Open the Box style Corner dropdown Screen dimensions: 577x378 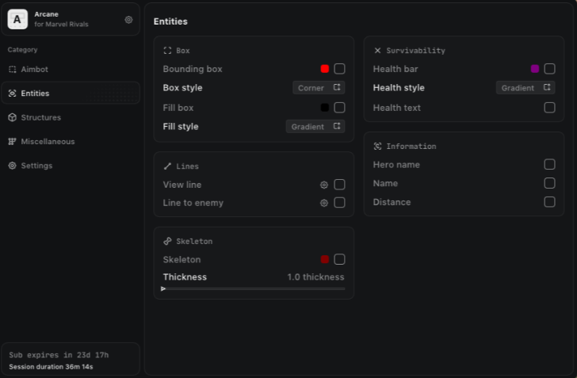point(319,88)
